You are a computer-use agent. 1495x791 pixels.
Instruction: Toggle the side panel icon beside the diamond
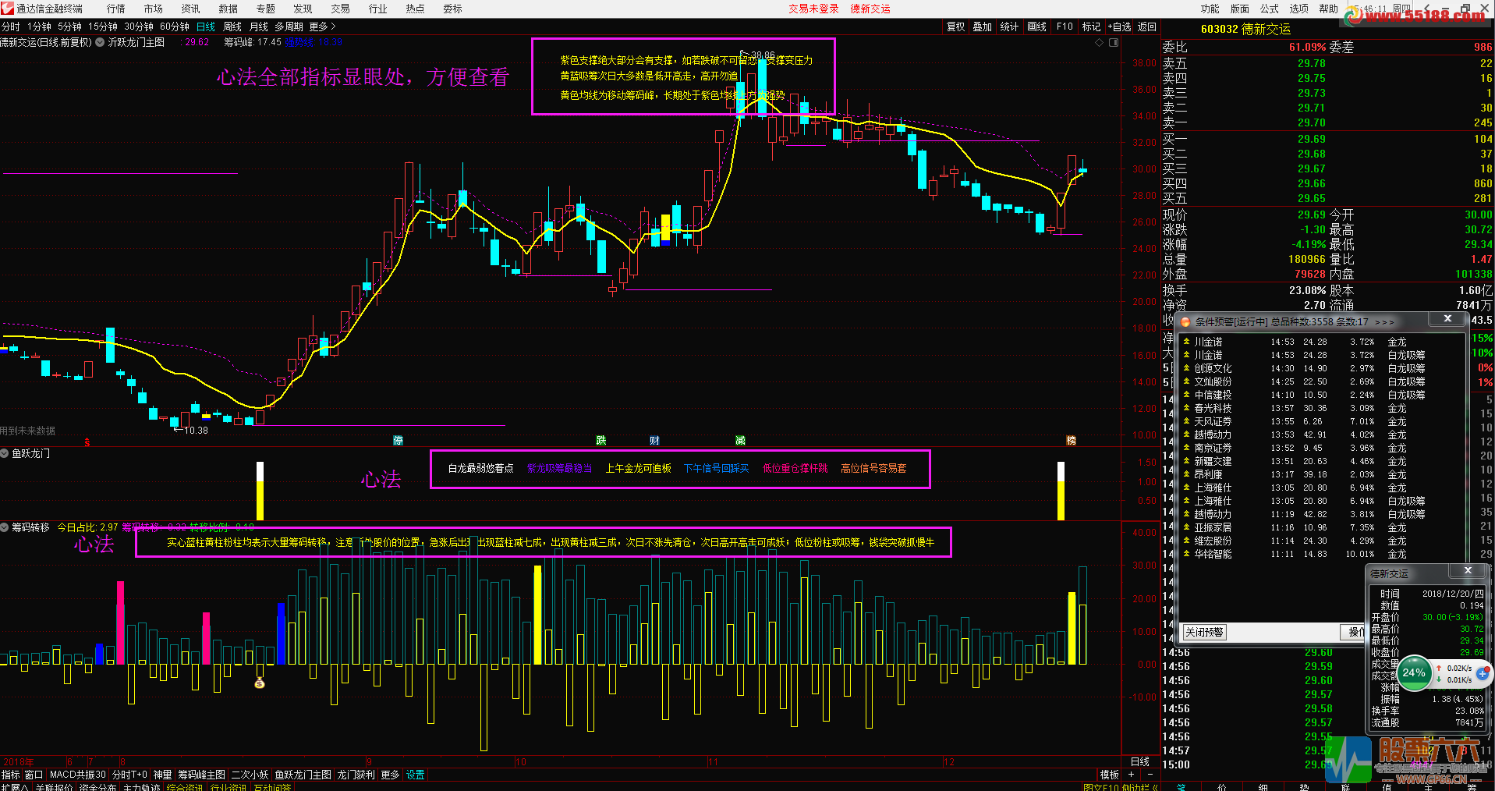1114,43
